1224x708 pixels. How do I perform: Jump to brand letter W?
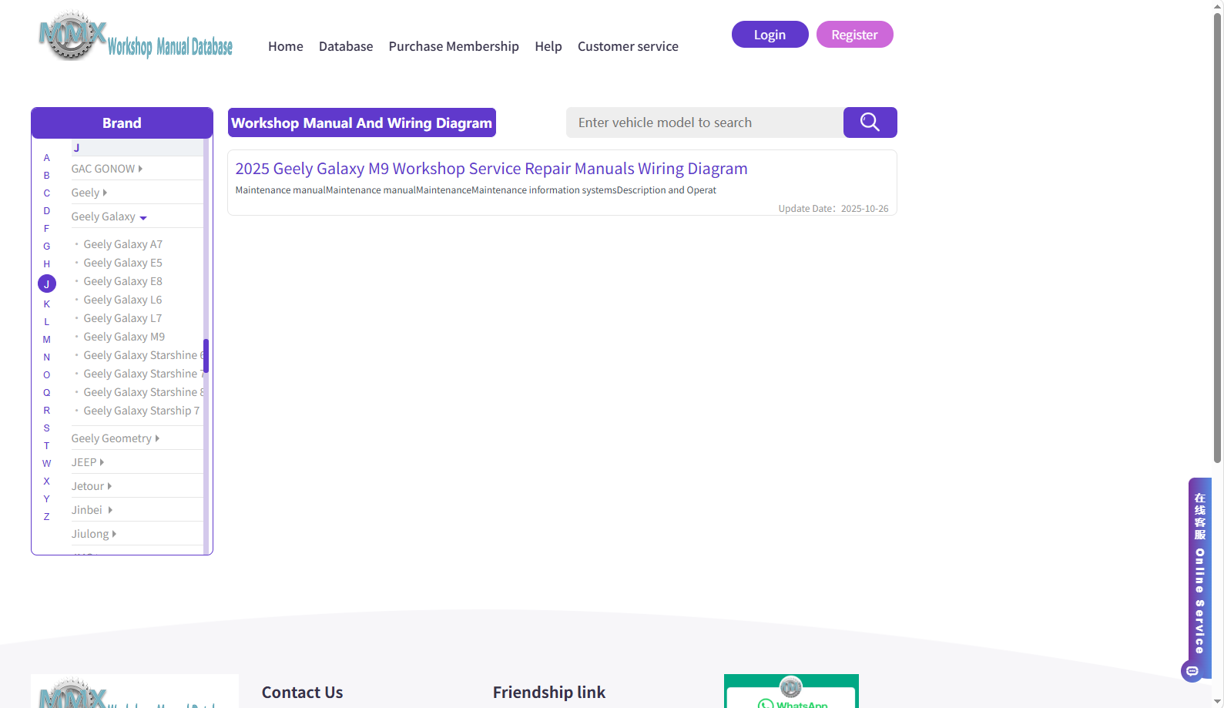coord(47,464)
